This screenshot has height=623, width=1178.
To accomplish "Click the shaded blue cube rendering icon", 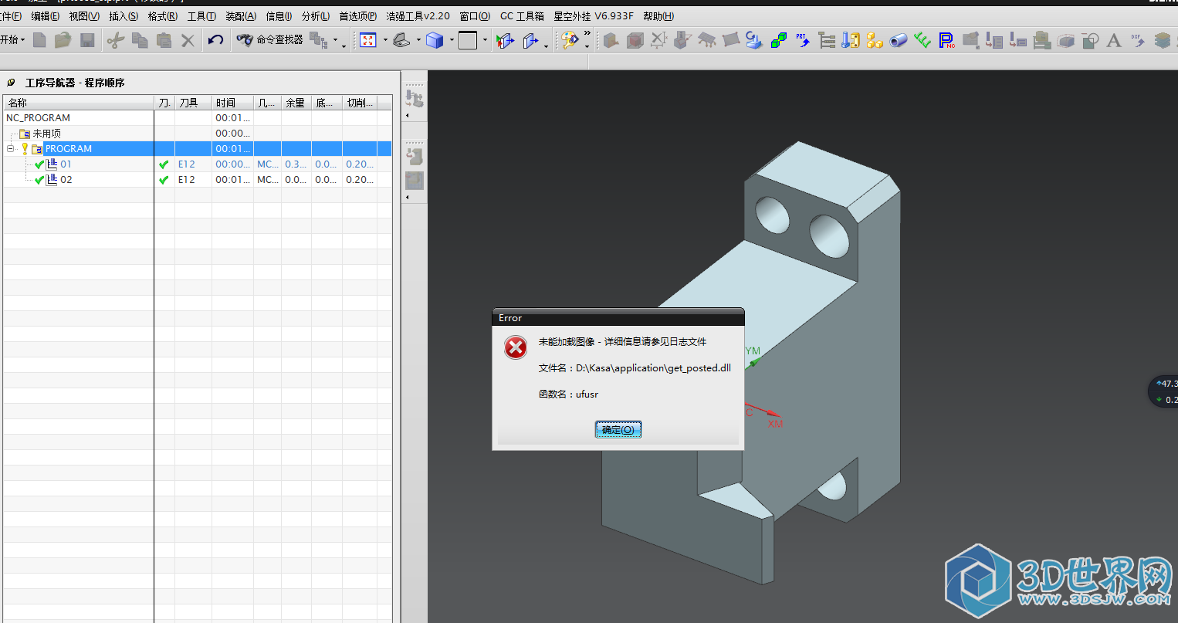I will pos(435,40).
